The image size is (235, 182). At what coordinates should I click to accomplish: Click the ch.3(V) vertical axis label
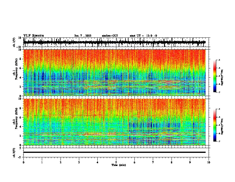point(14,153)
